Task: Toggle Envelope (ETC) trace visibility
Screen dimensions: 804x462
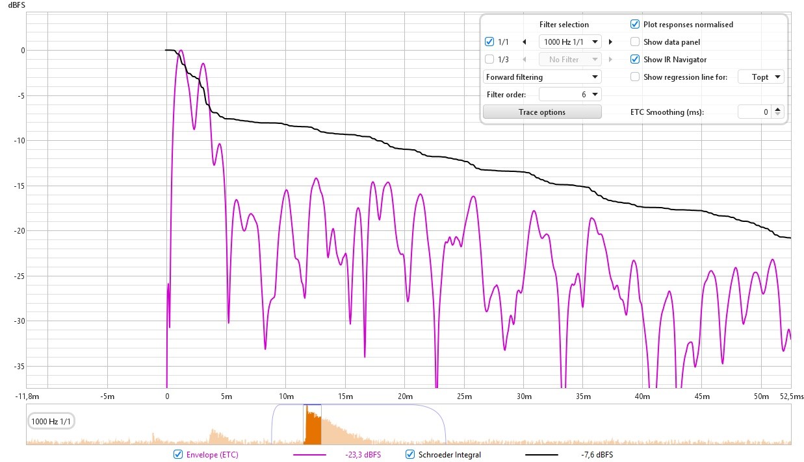Action: [x=178, y=455]
